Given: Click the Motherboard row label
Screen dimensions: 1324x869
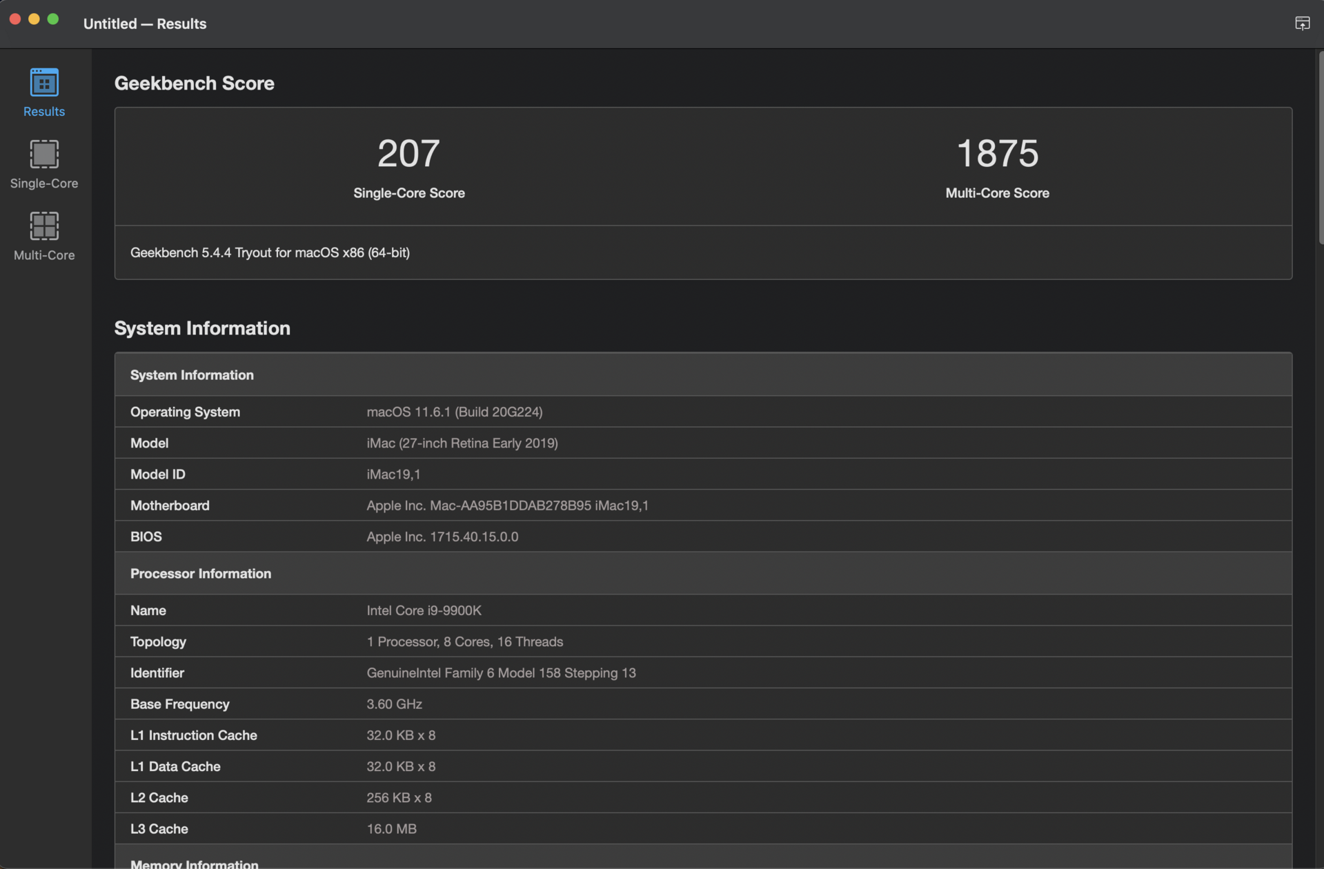Looking at the screenshot, I should coord(170,506).
